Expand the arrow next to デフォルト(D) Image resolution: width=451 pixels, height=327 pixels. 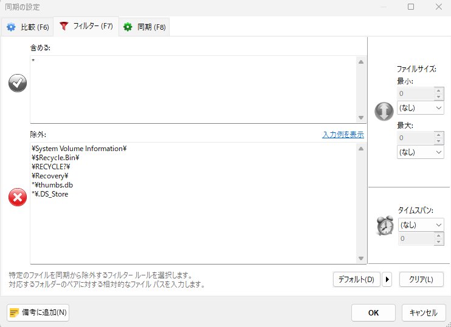click(387, 279)
